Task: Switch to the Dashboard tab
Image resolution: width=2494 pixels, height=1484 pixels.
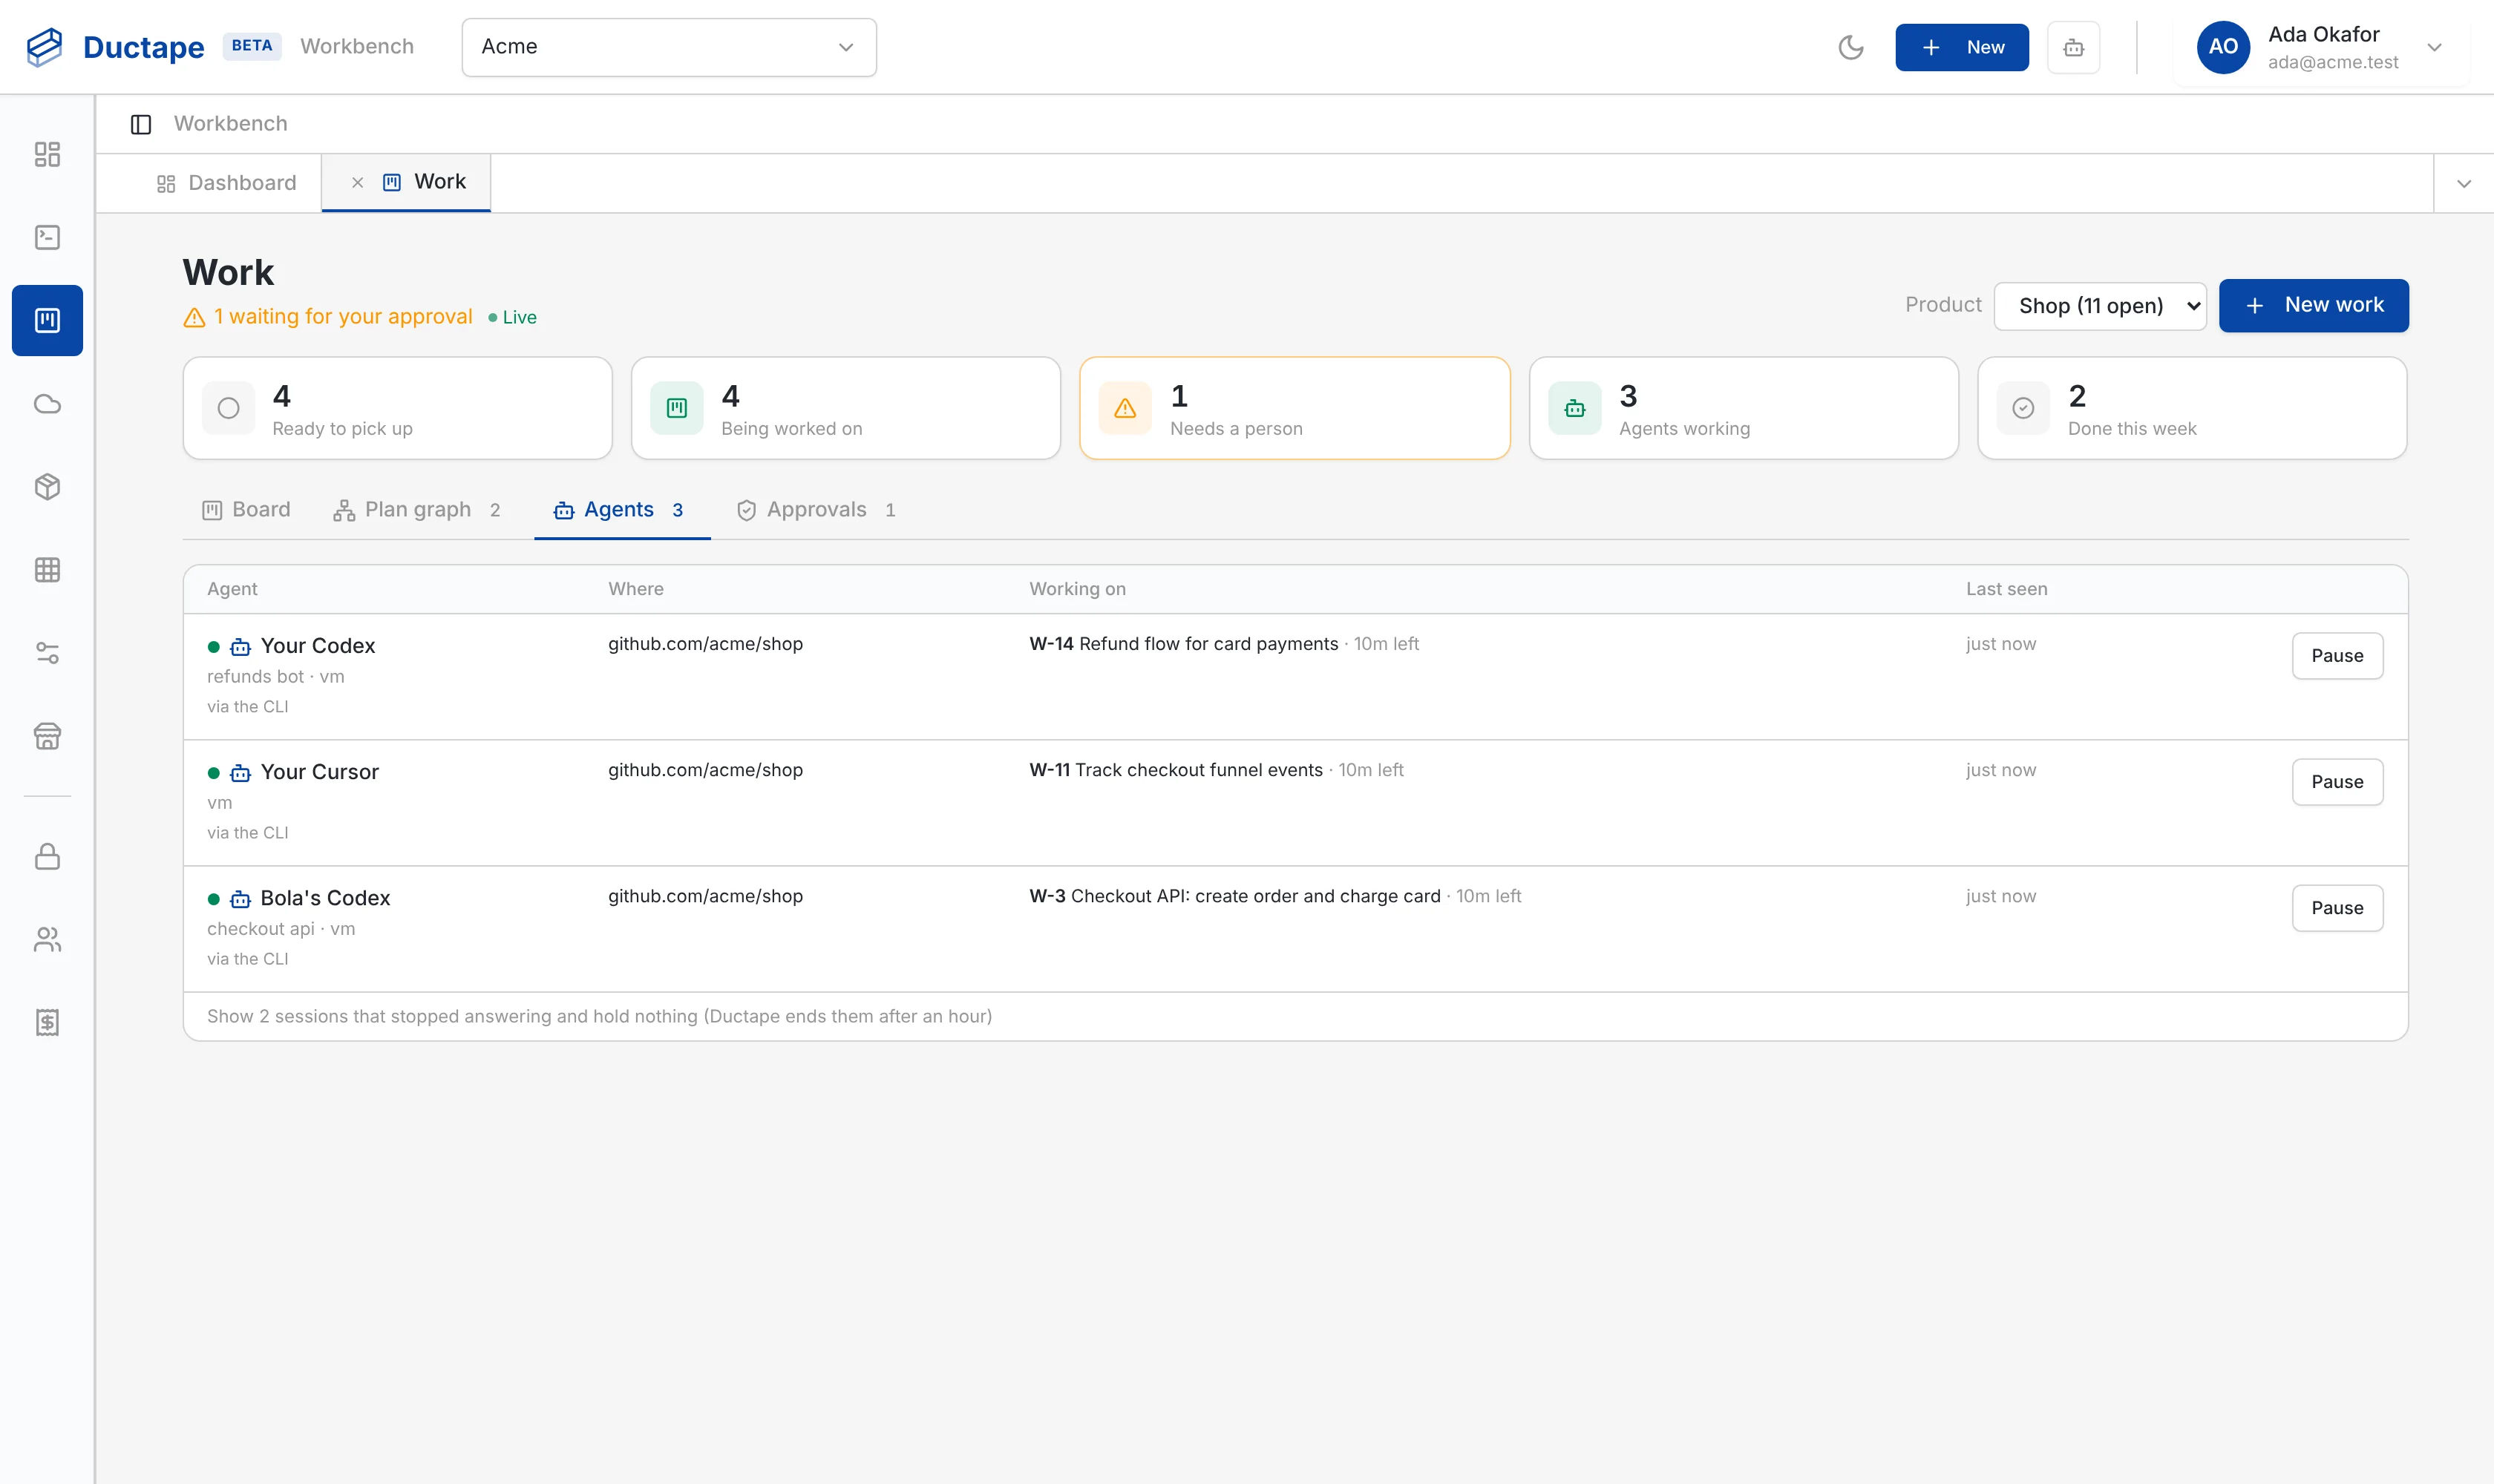Action: tap(226, 183)
